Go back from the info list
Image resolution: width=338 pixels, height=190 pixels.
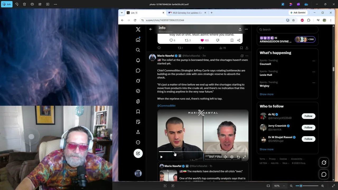151,29
